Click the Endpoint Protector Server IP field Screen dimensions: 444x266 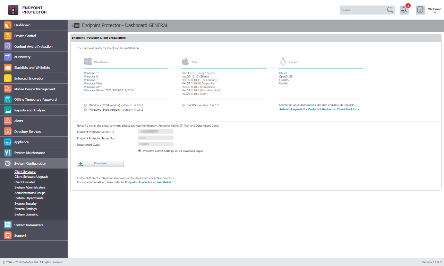pos(156,131)
